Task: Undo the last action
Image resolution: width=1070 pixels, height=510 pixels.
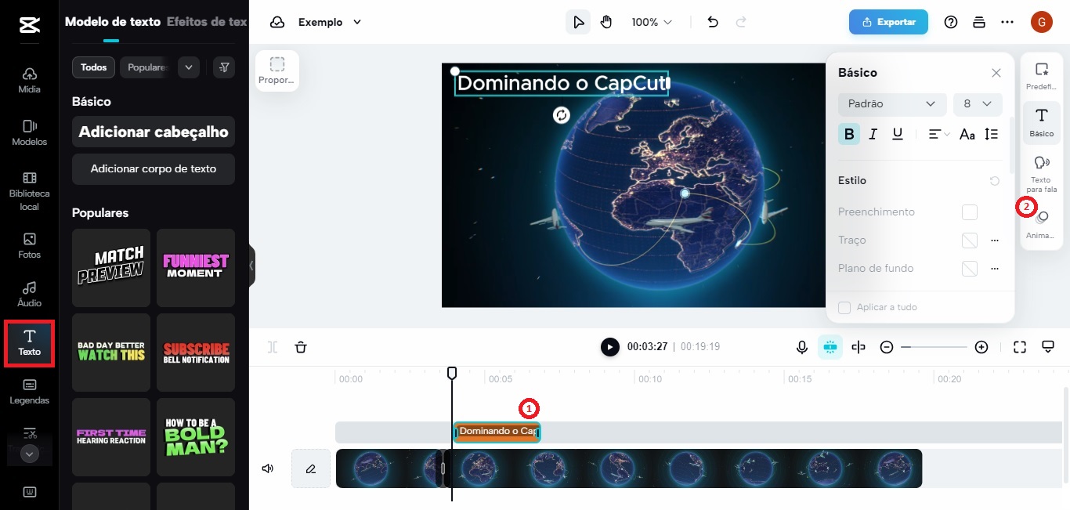Action: (713, 22)
